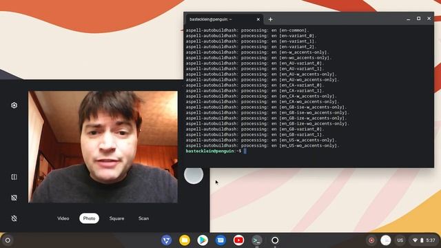Open the yellow Files app on shelf

click(x=185, y=240)
